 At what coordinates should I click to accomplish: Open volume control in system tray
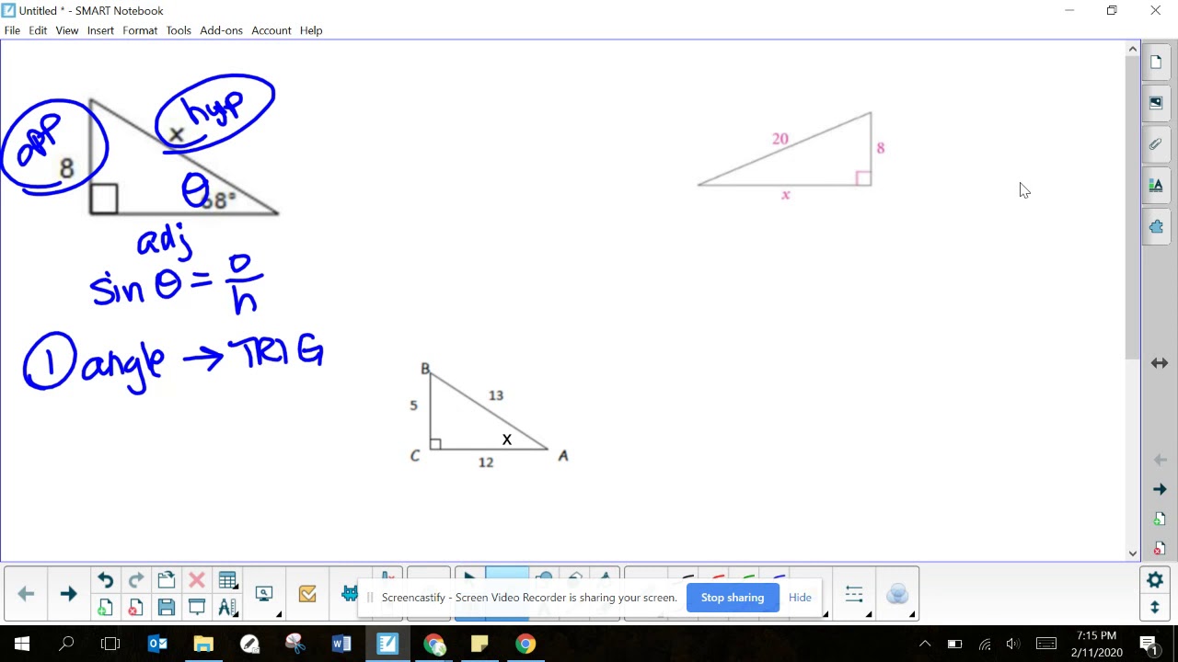[x=1013, y=644]
